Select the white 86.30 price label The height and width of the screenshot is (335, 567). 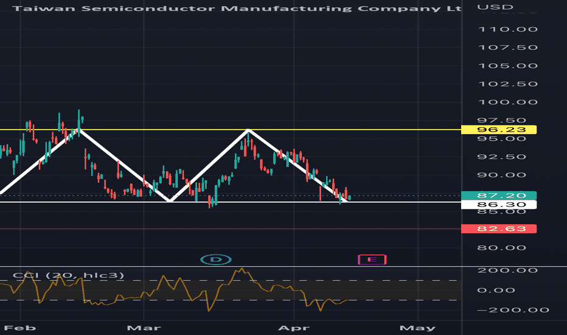click(499, 205)
